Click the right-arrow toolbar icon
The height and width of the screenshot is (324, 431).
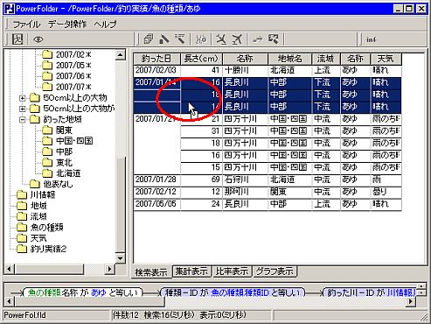[257, 39]
